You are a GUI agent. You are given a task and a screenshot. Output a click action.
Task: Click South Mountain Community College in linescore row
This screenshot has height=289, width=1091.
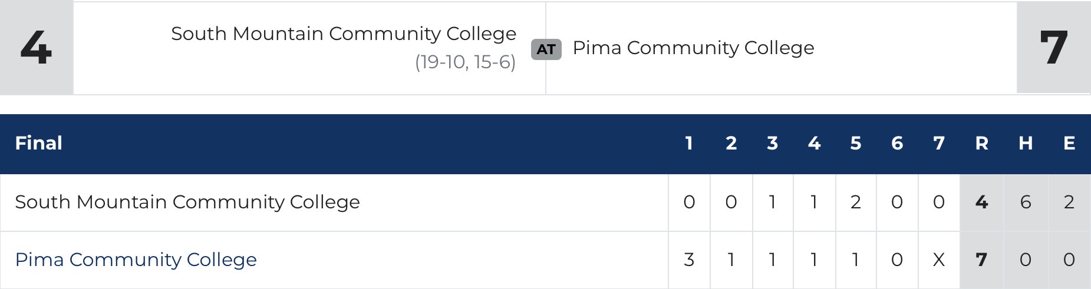click(187, 202)
